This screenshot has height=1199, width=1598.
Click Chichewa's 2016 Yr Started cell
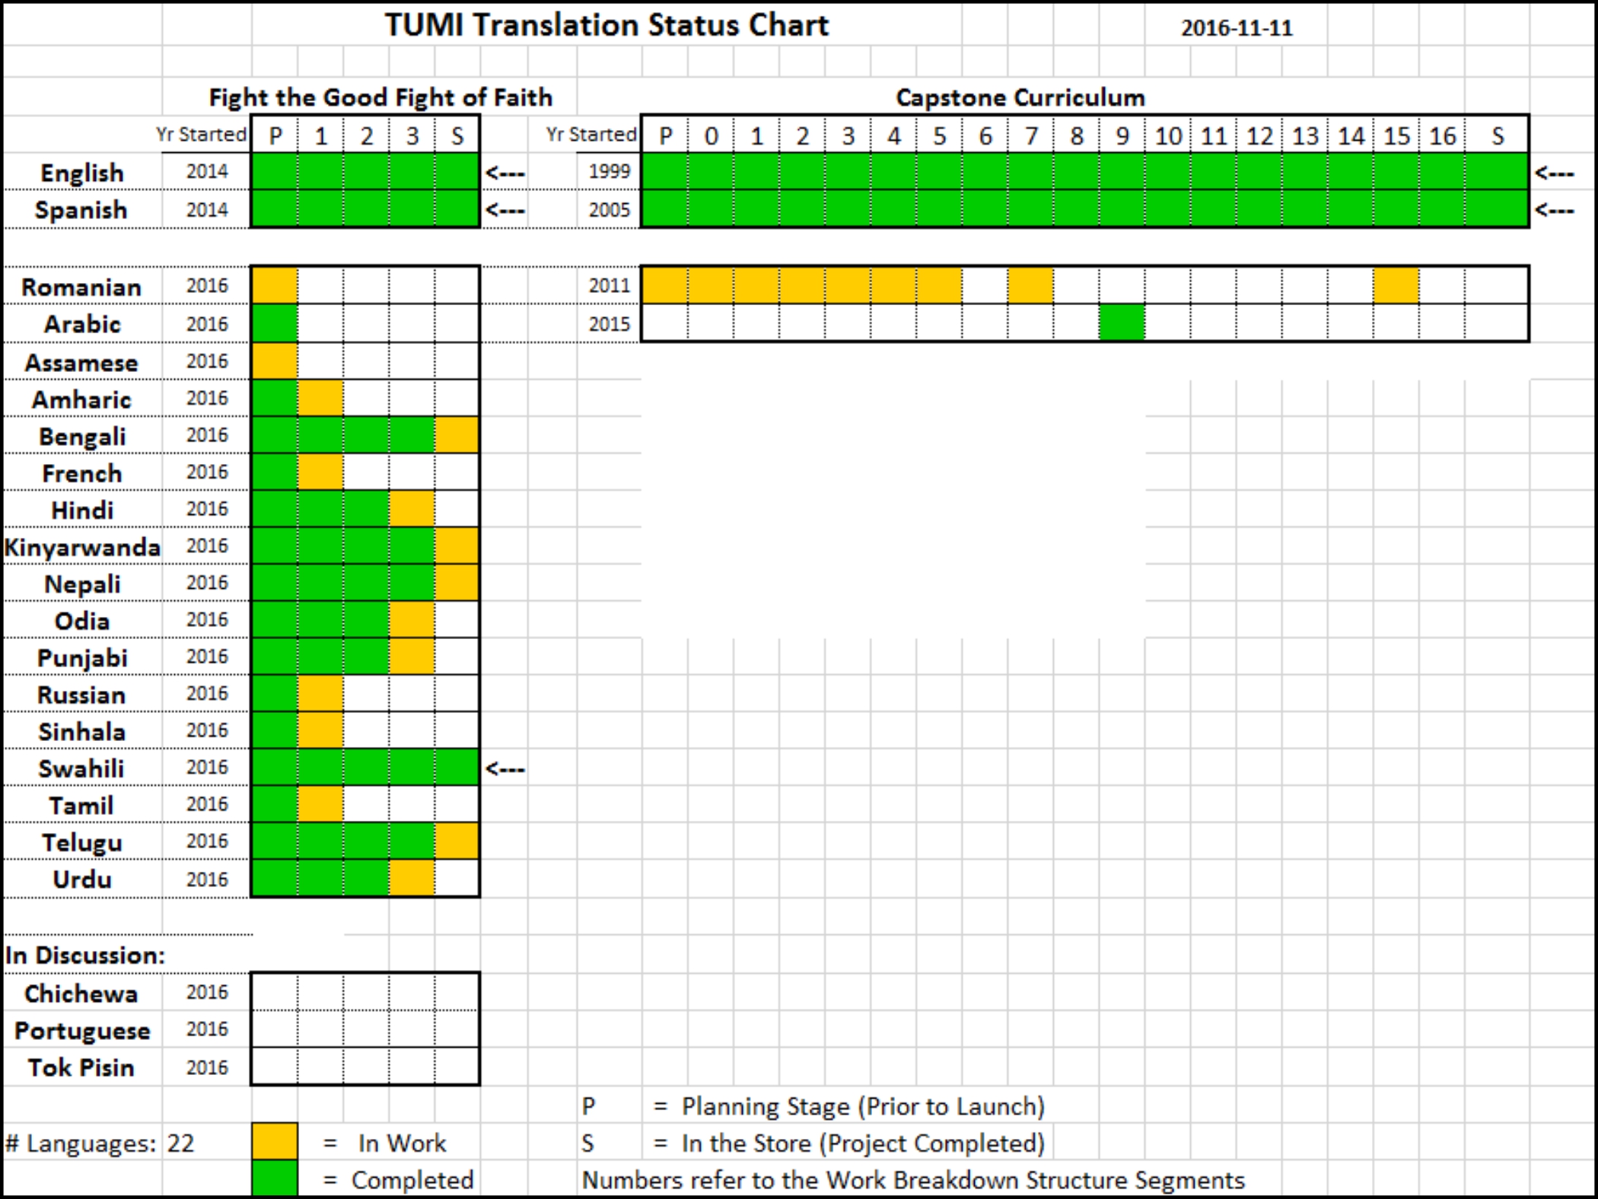205,992
